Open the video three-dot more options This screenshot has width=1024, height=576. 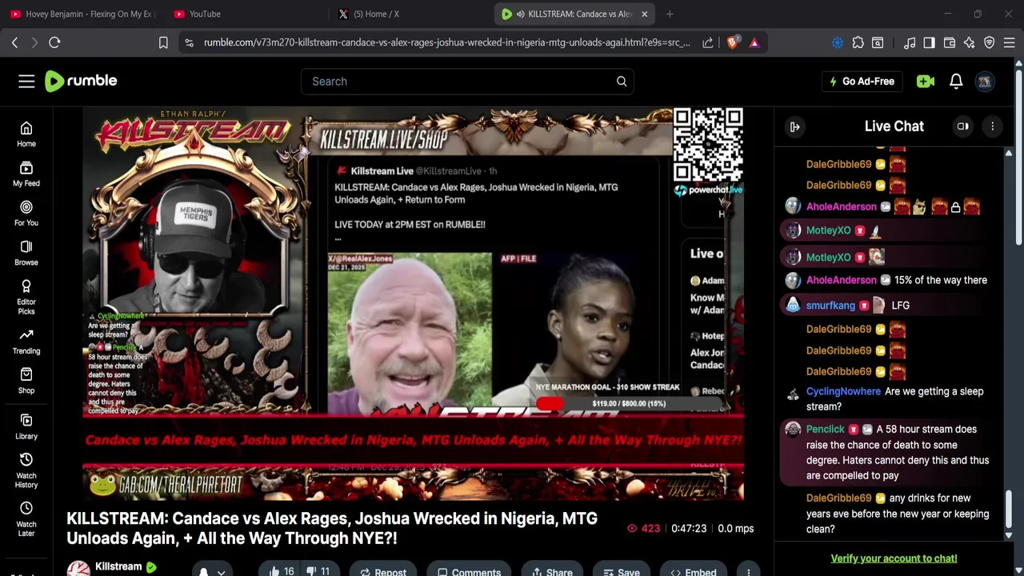[x=748, y=571]
